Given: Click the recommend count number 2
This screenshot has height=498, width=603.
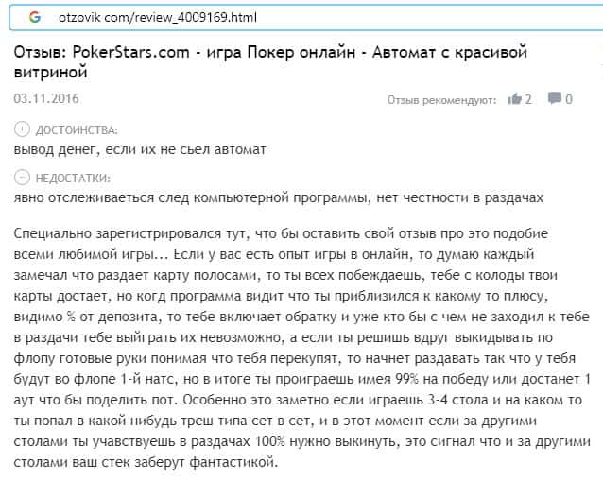Looking at the screenshot, I should click(529, 99).
